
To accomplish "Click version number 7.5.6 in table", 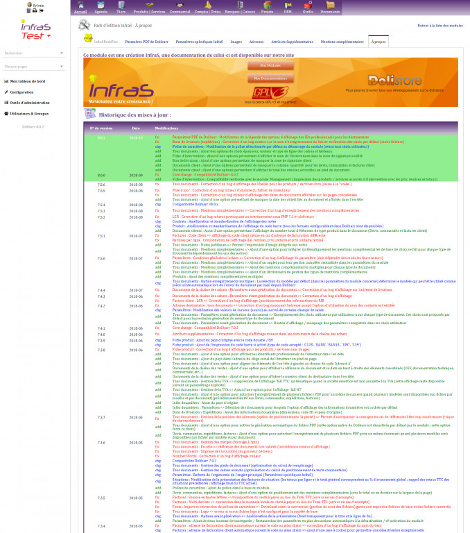I will pyautogui.click(x=101, y=185).
